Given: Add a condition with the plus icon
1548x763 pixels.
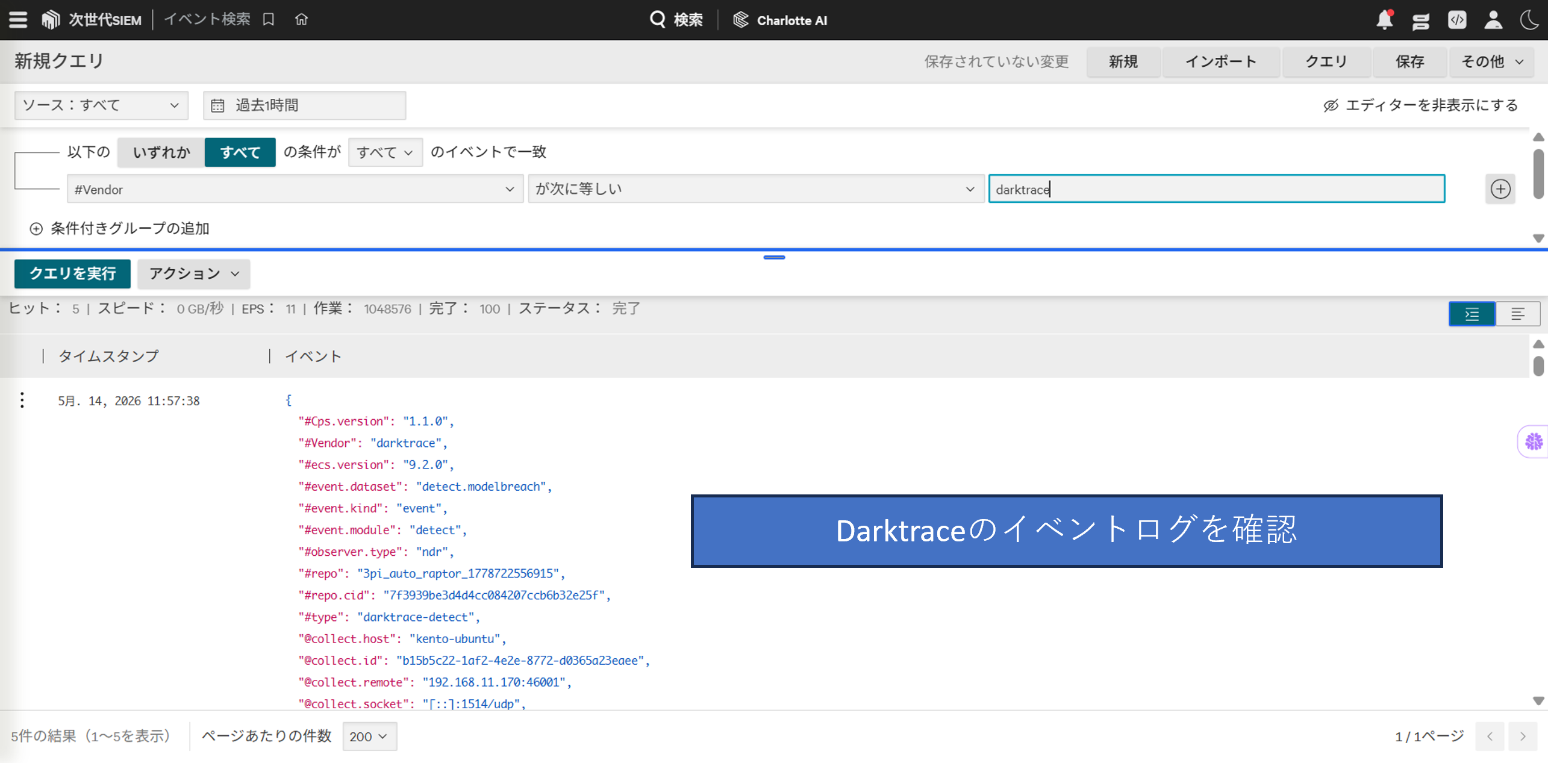Looking at the screenshot, I should click(1500, 189).
